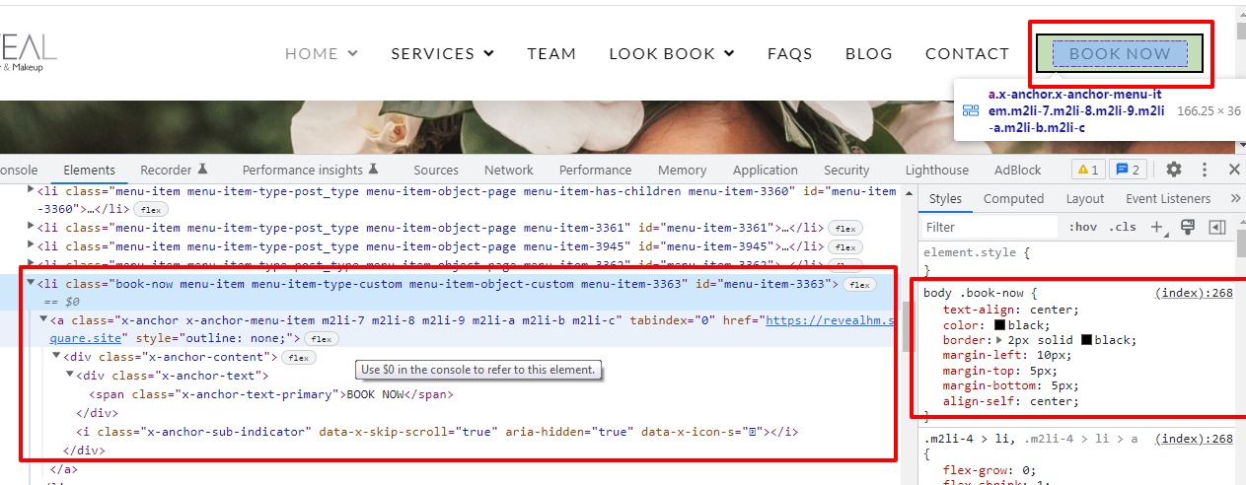Viewport: 1246px width, 485px height.
Task: Click the new style rule plus icon
Action: click(x=1158, y=227)
